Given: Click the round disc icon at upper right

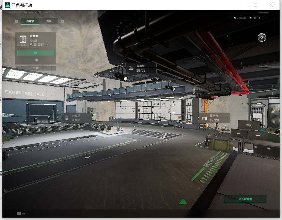Looking at the screenshot, I should [x=262, y=37].
